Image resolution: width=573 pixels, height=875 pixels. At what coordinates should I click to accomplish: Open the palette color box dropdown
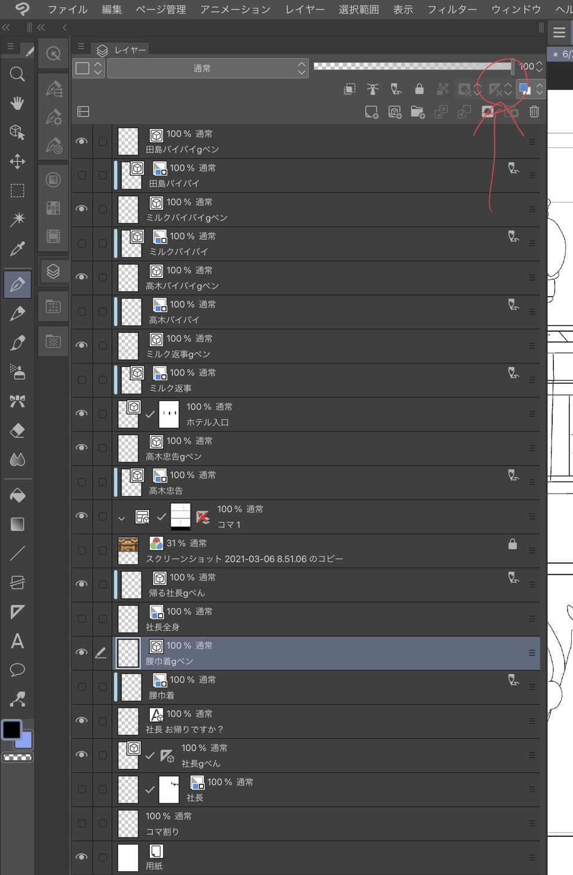pos(89,69)
